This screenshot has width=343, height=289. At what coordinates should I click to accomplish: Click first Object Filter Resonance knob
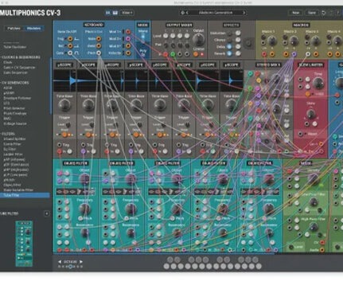(84, 233)
